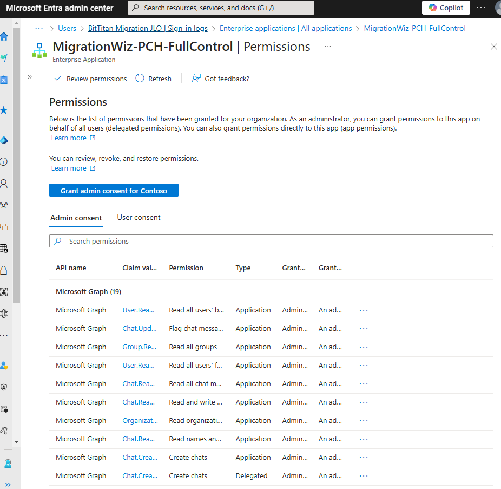Switch to the Admin consent tab
501x489 pixels.
(76, 218)
